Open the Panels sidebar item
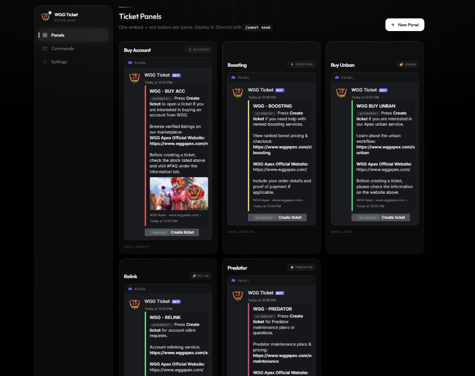Screen dimensions: 475x376 click(73, 35)
